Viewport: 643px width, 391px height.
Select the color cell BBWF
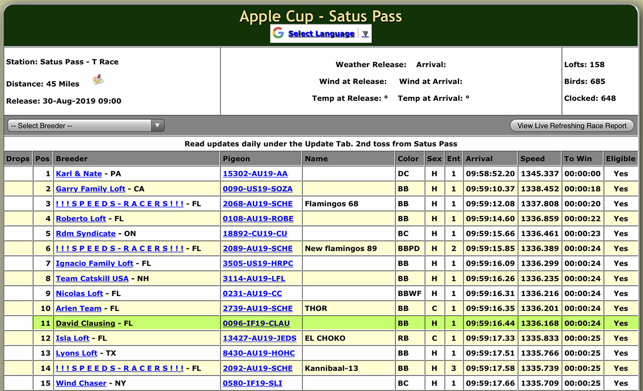click(410, 293)
